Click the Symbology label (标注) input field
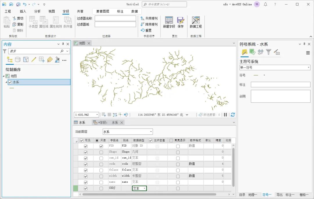The height and width of the screenshot is (199, 314). coord(281,85)
